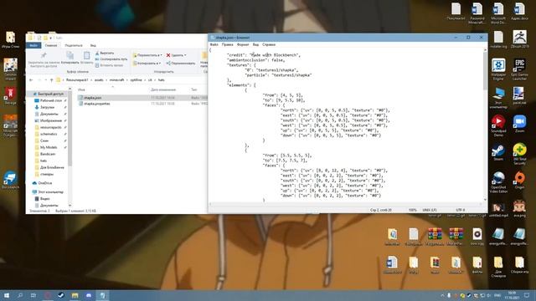Click Copy path in the Explorer ribbon
536x301 pixels.
click(111, 59)
